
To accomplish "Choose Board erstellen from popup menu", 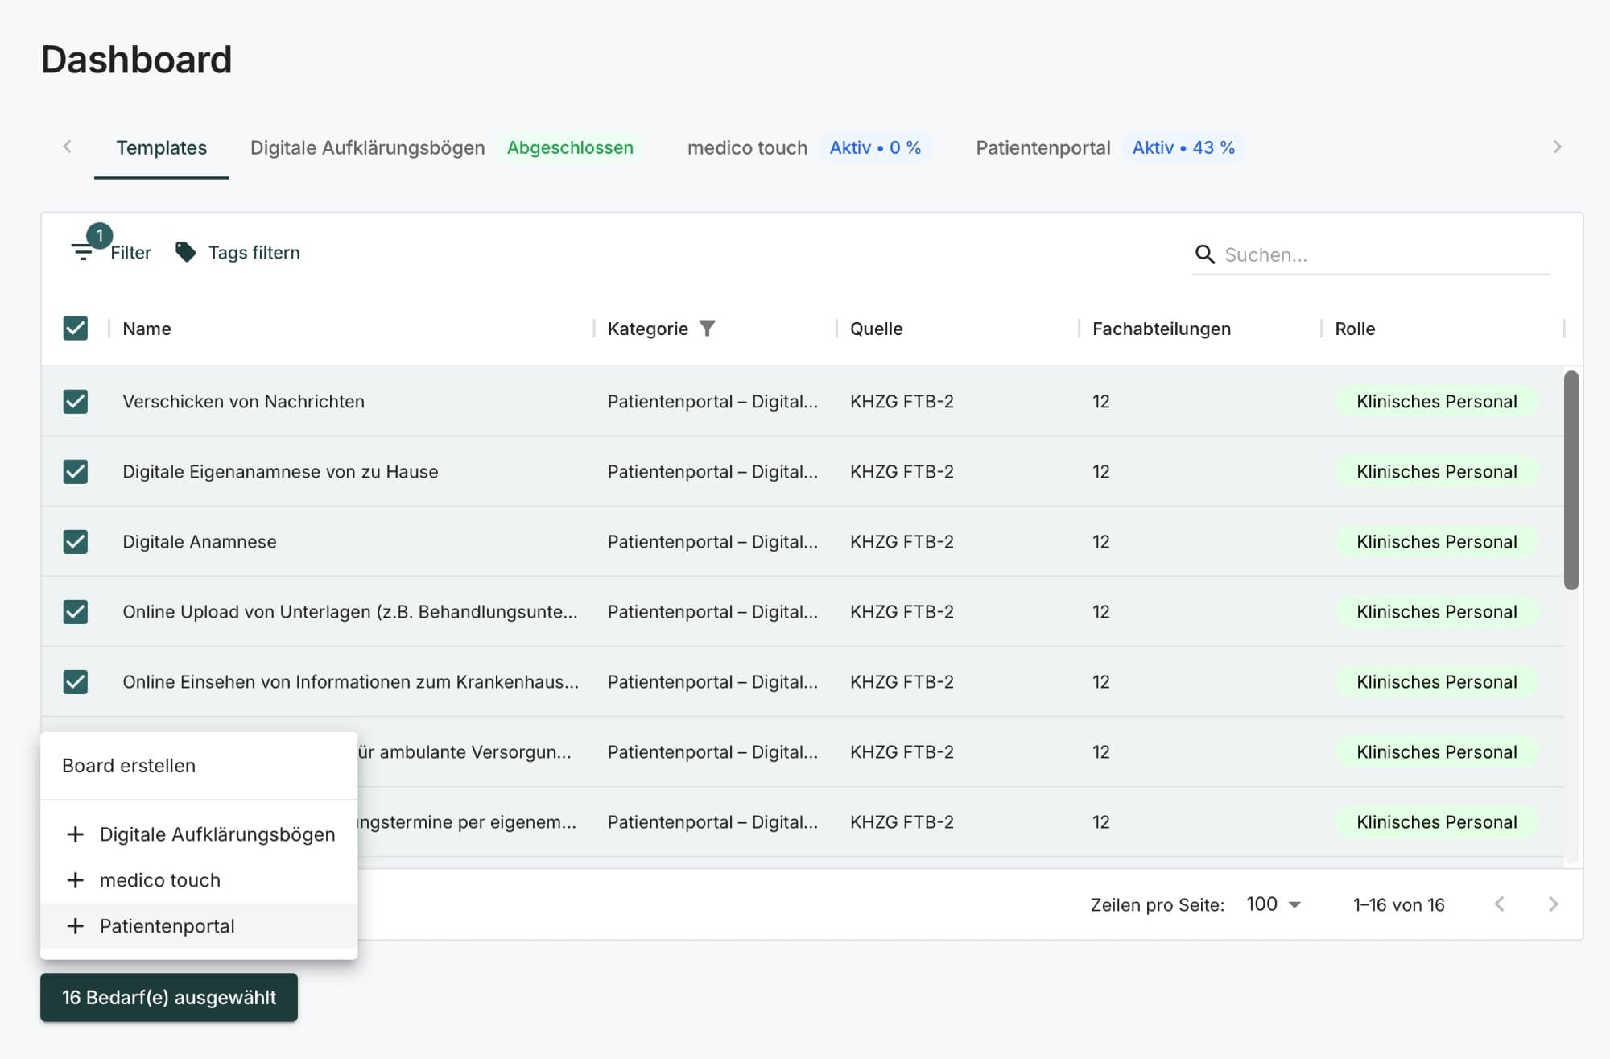I will click(x=129, y=765).
